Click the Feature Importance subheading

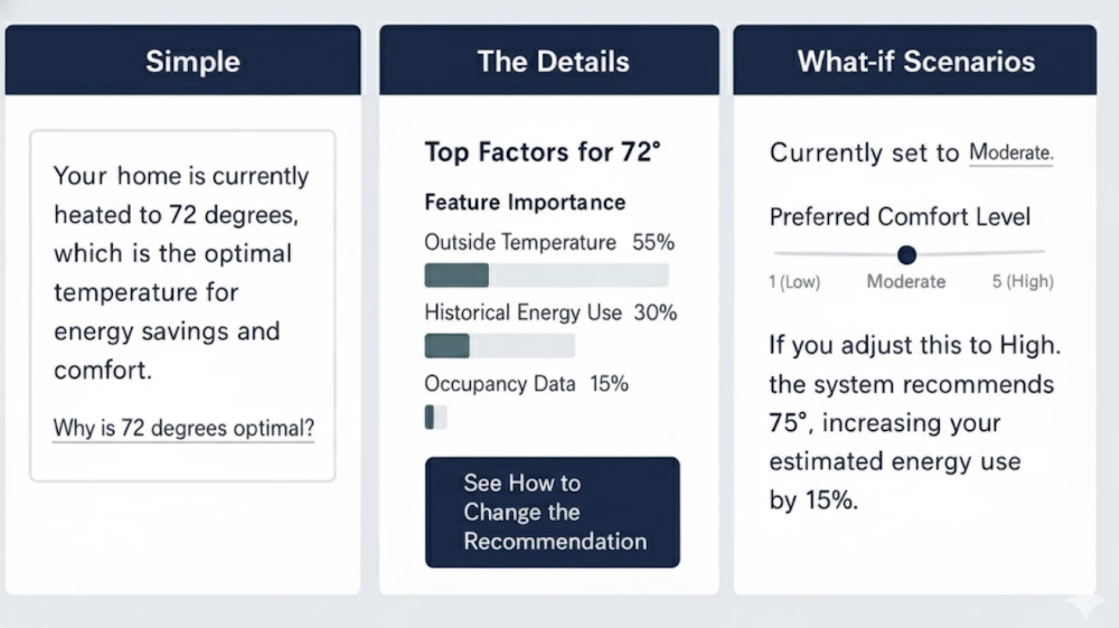524,203
